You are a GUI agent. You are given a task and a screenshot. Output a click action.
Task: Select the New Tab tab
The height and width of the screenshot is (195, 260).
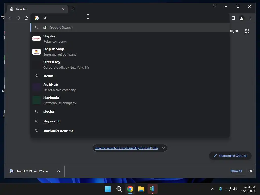37,9
